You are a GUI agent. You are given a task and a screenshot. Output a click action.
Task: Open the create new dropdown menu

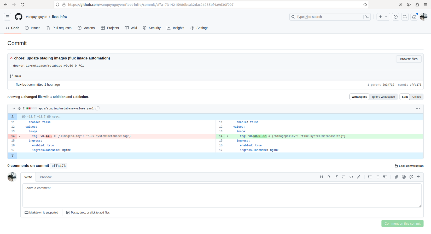tap(383, 17)
